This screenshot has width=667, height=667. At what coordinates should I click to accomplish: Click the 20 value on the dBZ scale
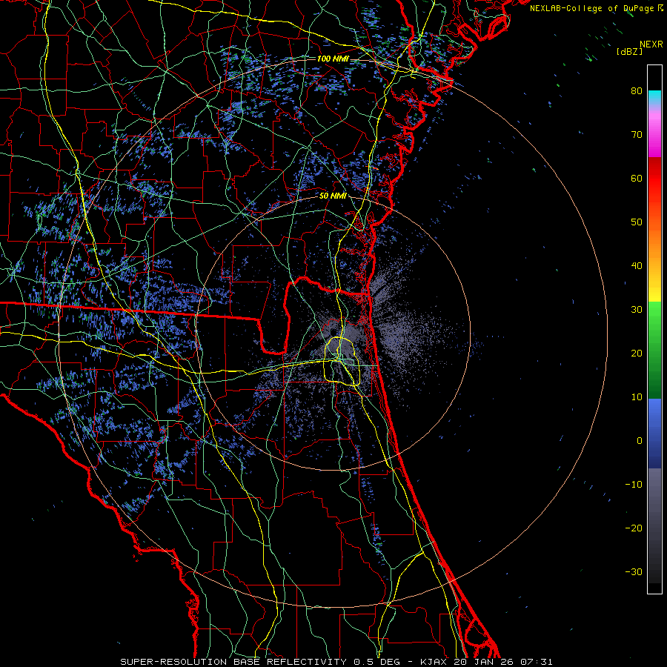(x=637, y=353)
